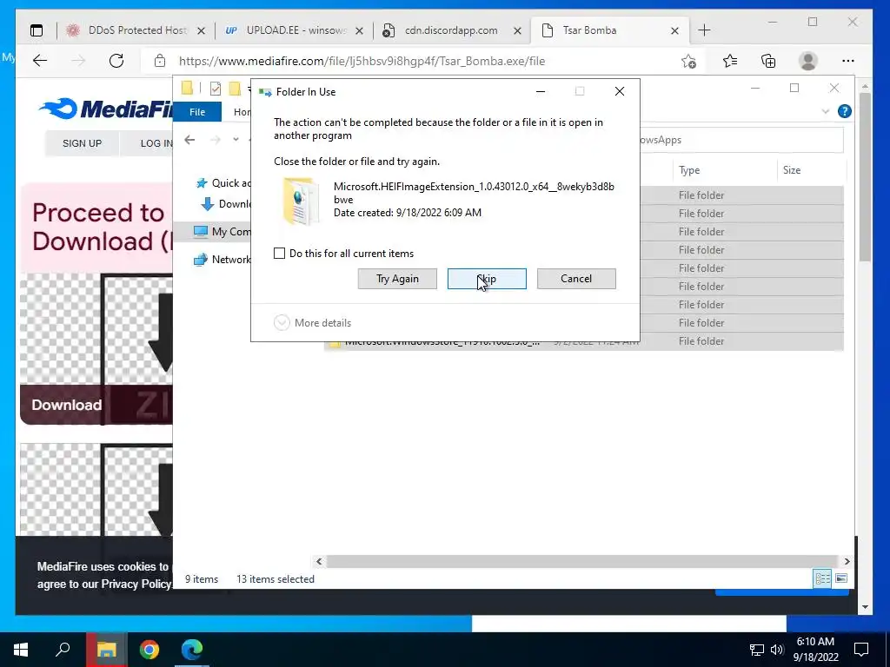Open File Explorer from taskbar

click(106, 650)
